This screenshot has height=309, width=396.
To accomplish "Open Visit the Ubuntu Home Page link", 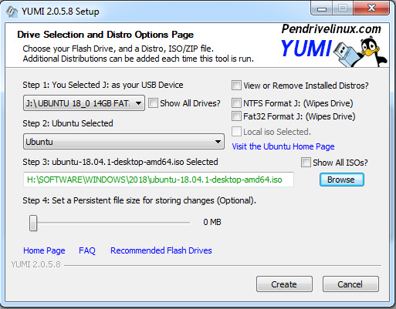I will 283,146.
